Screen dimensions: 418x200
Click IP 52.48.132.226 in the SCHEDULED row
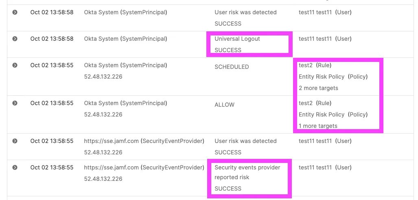pos(103,77)
